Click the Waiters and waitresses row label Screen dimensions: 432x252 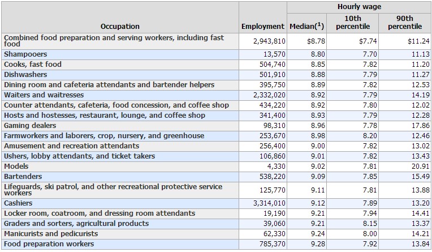click(x=44, y=95)
